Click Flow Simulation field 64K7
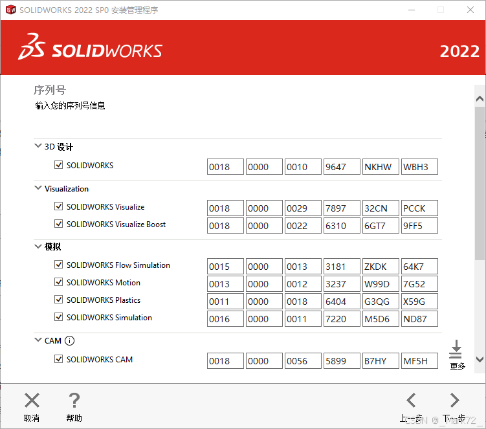Image resolution: width=486 pixels, height=429 pixels. coord(419,267)
